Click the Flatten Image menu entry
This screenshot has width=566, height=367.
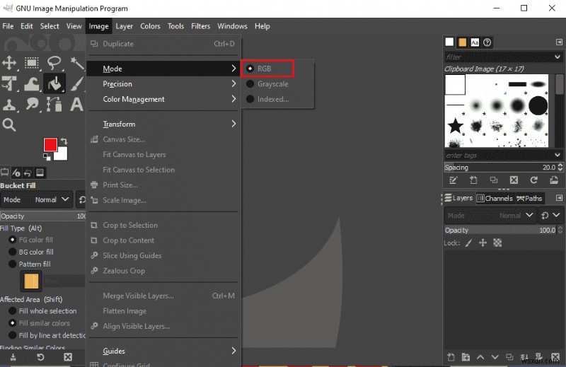coord(125,311)
